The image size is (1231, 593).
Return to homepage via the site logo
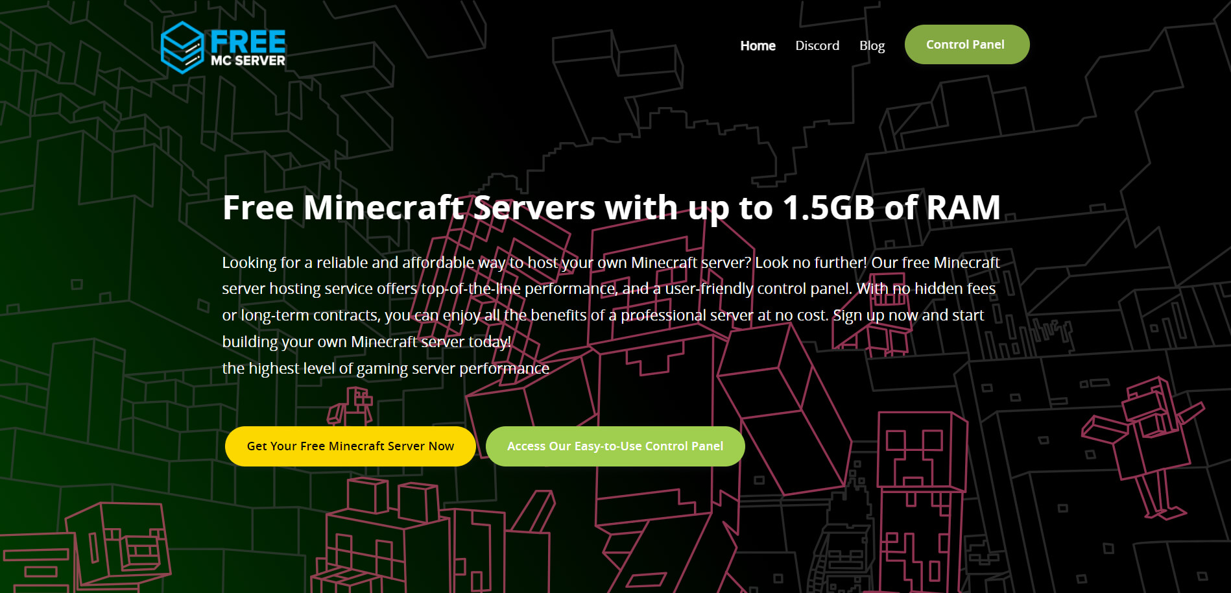[224, 45]
